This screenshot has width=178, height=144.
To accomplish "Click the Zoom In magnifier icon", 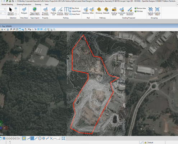I will tap(11, 30).
